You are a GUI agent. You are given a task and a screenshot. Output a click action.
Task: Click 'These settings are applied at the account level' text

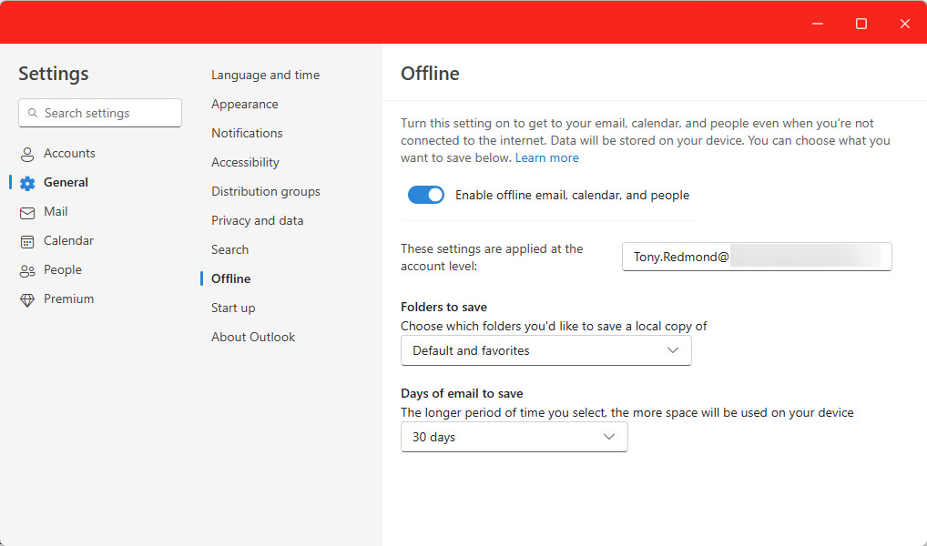(492, 257)
